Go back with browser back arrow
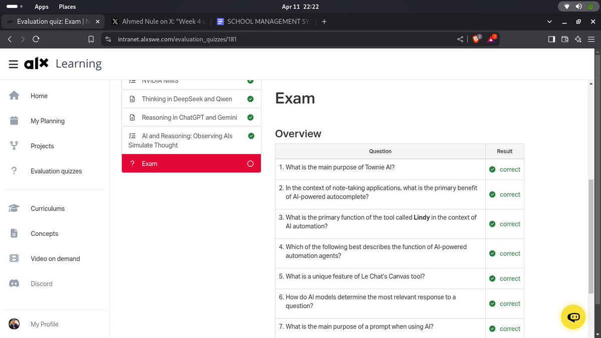 click(10, 39)
